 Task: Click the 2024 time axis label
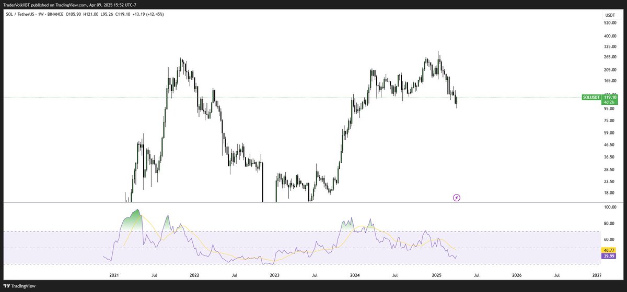click(355, 274)
